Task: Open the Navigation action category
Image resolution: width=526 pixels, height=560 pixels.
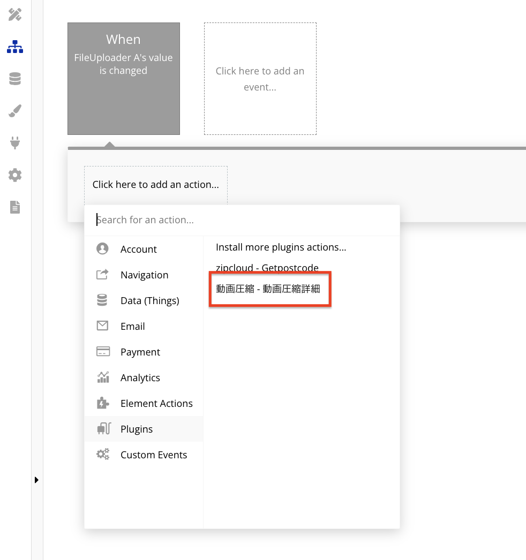Action: pos(144,275)
